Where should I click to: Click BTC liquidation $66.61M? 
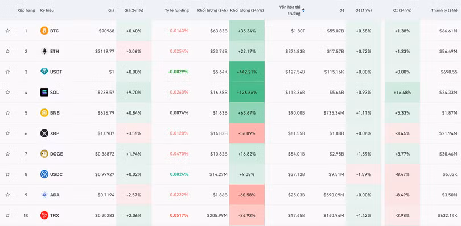[448, 31]
